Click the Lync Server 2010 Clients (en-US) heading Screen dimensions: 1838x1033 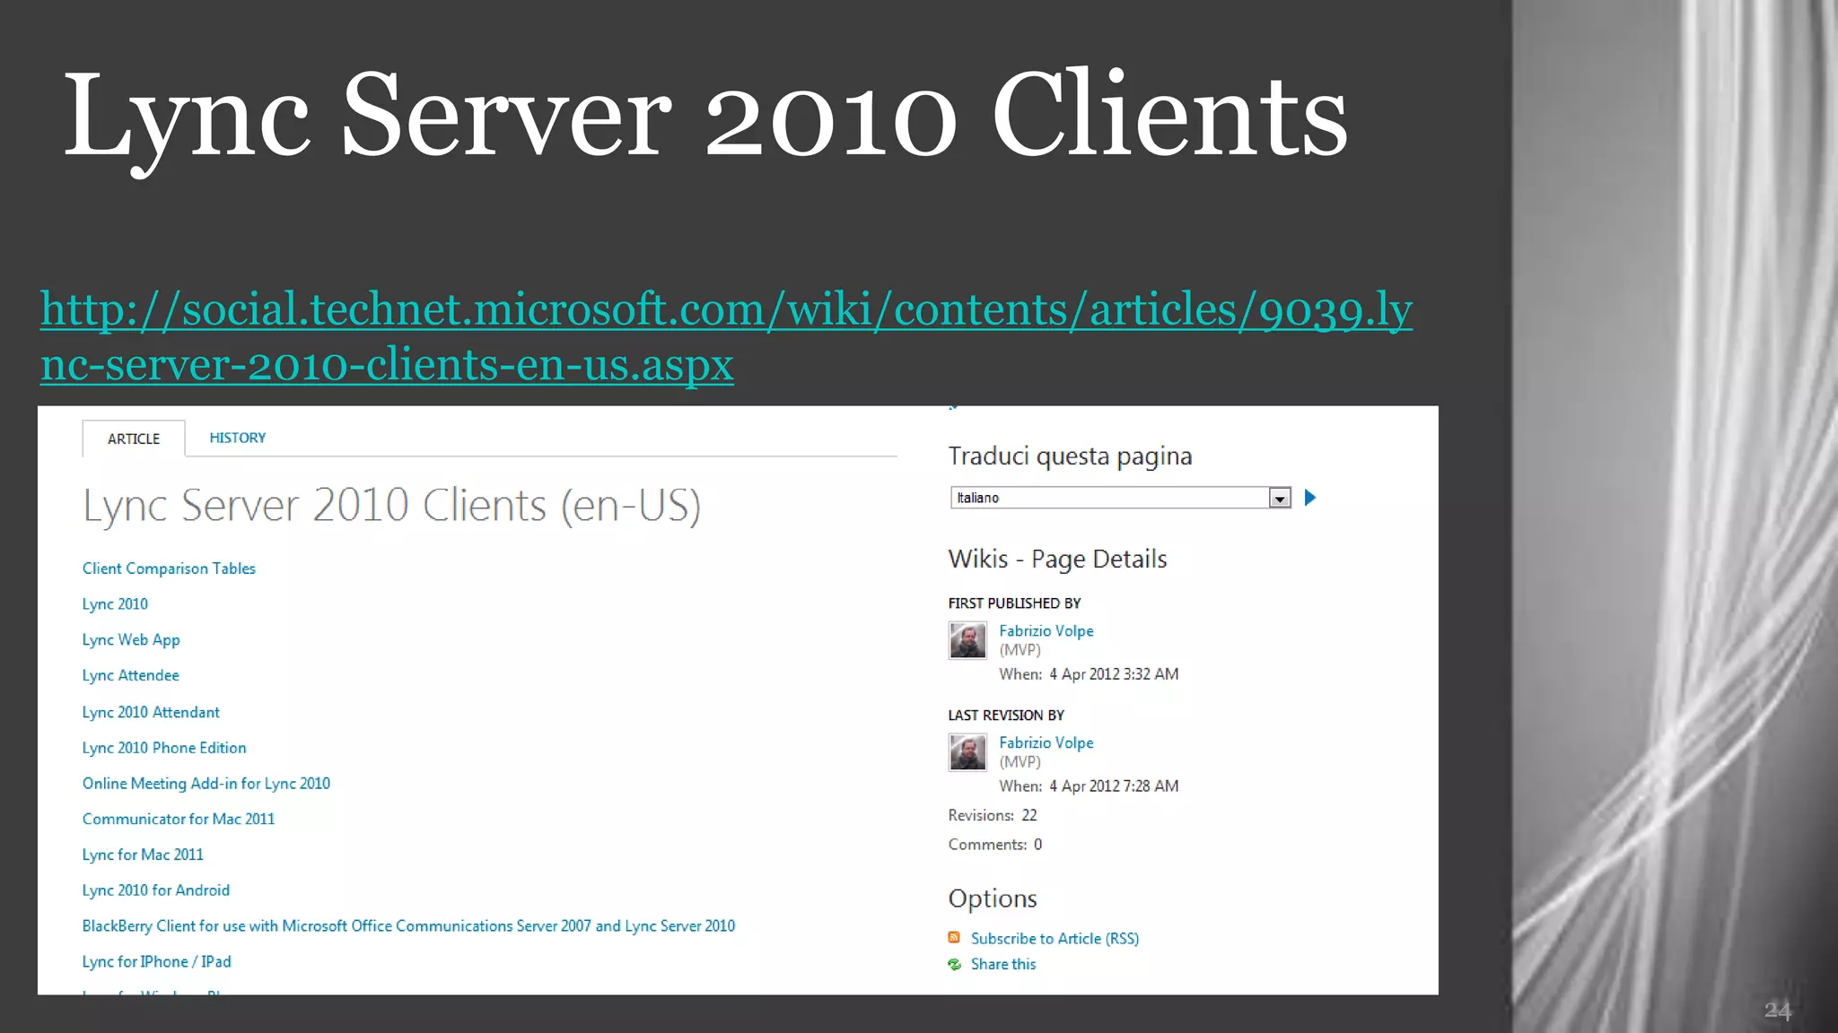[x=392, y=507]
